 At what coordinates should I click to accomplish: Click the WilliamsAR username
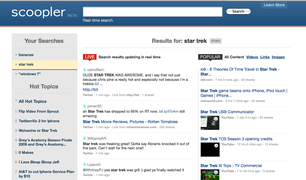pyautogui.click(x=97, y=139)
